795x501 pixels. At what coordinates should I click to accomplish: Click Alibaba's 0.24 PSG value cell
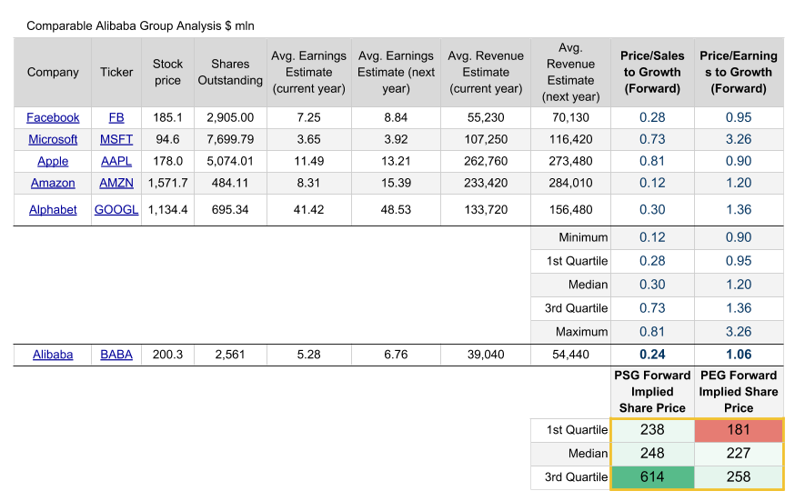pyautogui.click(x=652, y=355)
